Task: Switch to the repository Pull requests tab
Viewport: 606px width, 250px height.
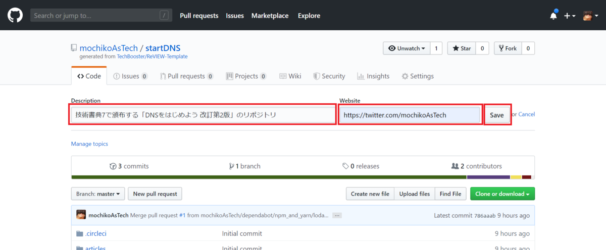Action: point(187,76)
